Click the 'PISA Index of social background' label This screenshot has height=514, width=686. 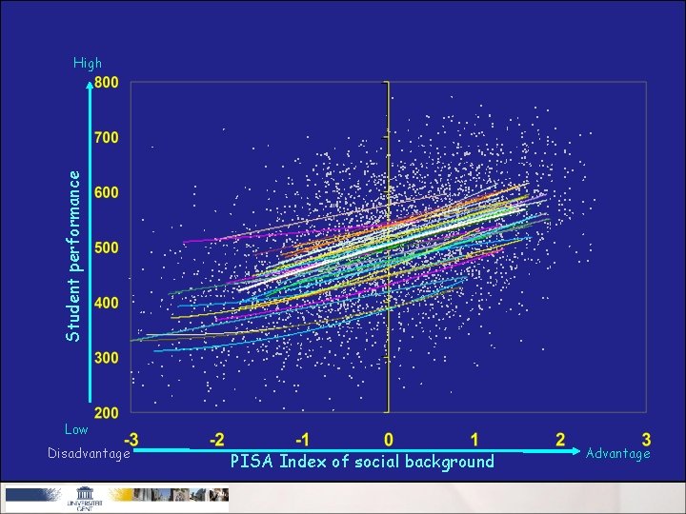click(x=362, y=462)
